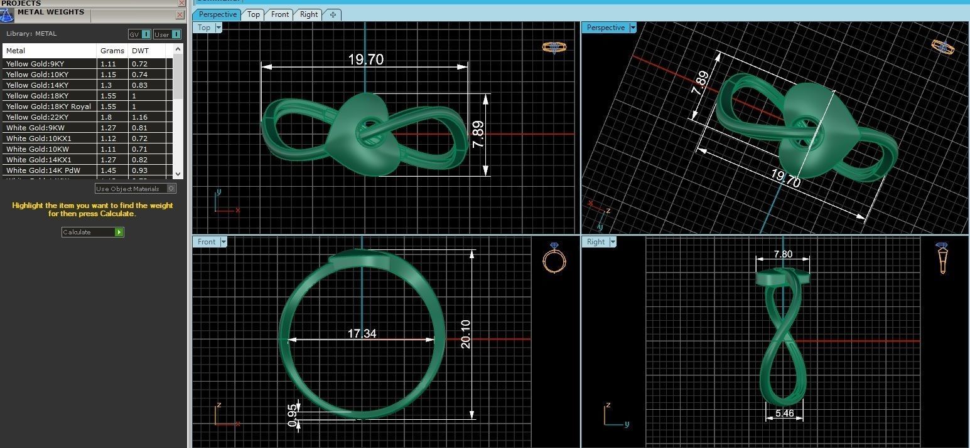970x448 pixels.
Task: Select the Yellow Gold:14KY row
Action: coord(87,85)
